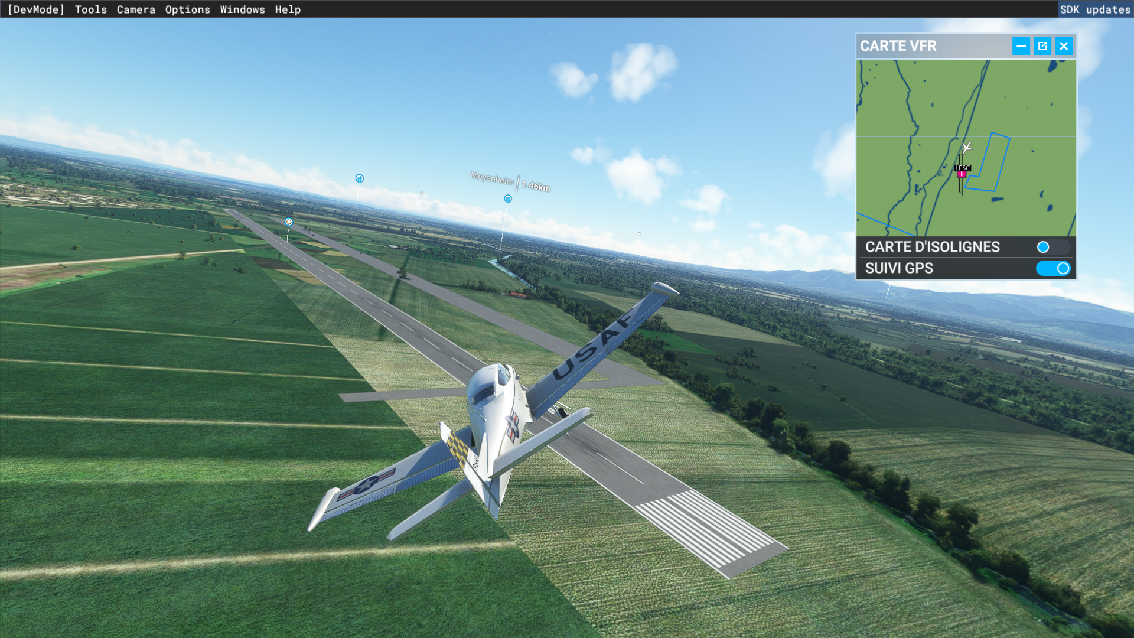Open the Options menu
Screen dimensions: 1134x638
pos(187,9)
